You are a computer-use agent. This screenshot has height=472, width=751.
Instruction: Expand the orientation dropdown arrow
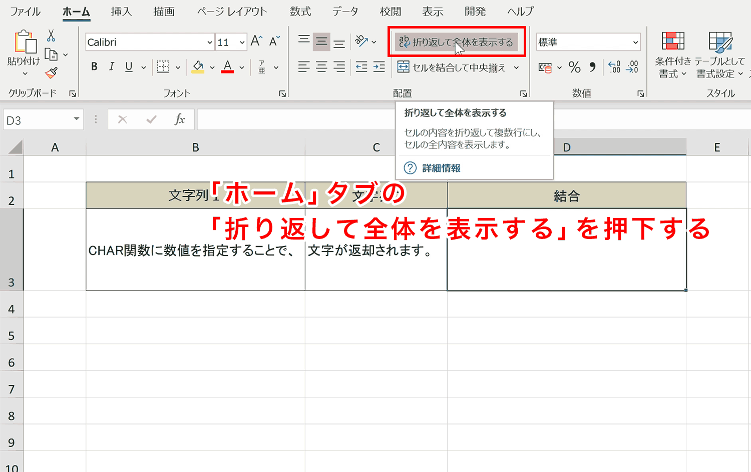(x=374, y=42)
